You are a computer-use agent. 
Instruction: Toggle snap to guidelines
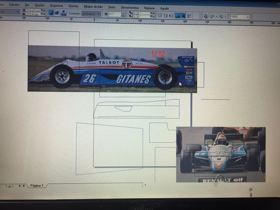tap(166, 16)
